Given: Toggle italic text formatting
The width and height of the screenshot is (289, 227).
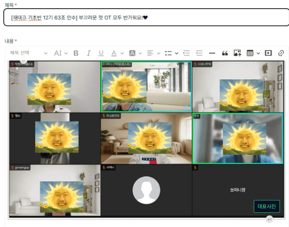Looking at the screenshot, I should pyautogui.click(x=89, y=53).
